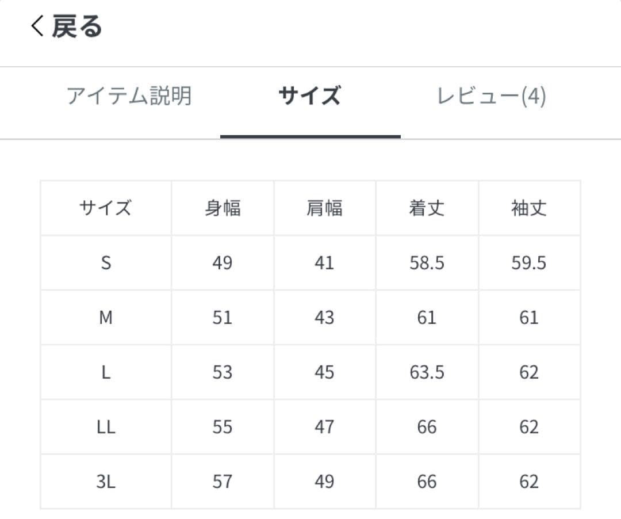The width and height of the screenshot is (621, 519).
Task: Tap the LL size row label
Action: point(105,426)
